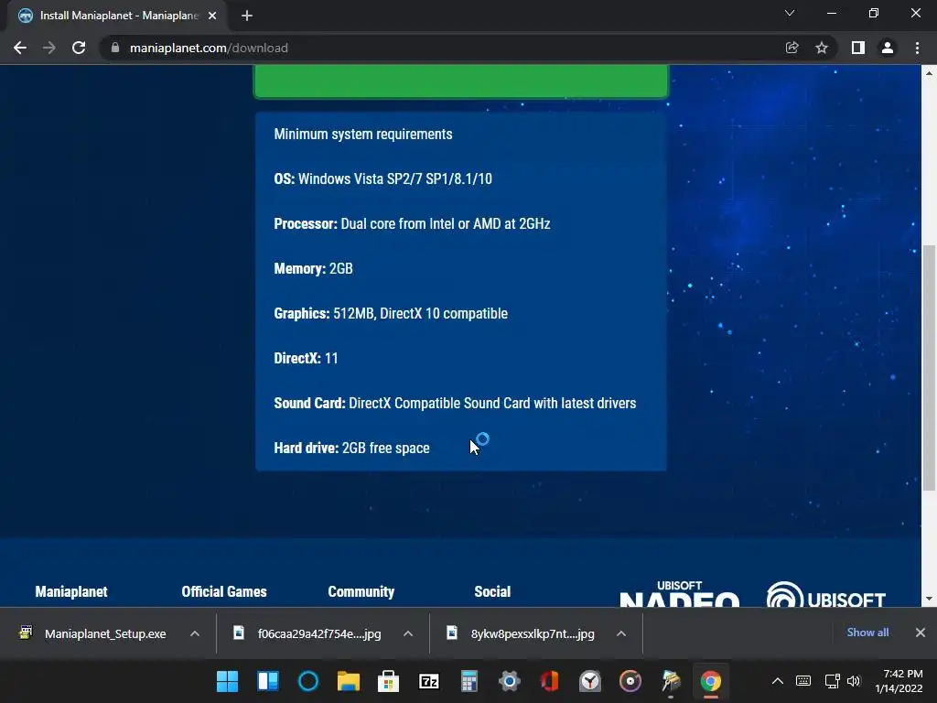Select the 'Graphics: 512MB, DirectX 10 compatible' line
The width and height of the screenshot is (937, 703).
coord(391,313)
